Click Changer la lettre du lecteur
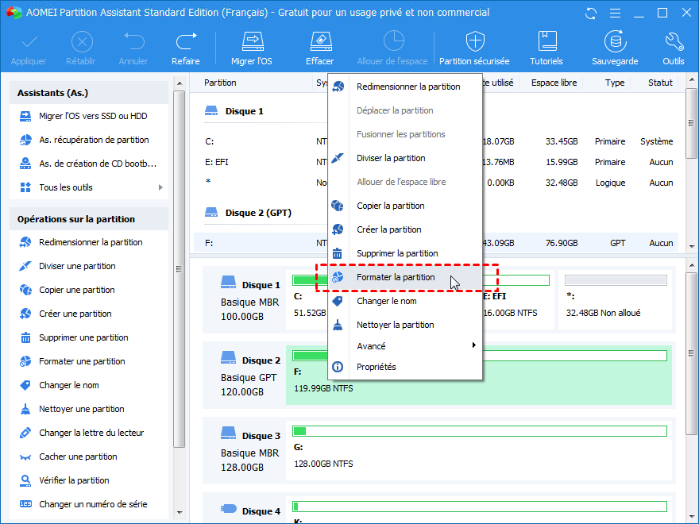 91,433
